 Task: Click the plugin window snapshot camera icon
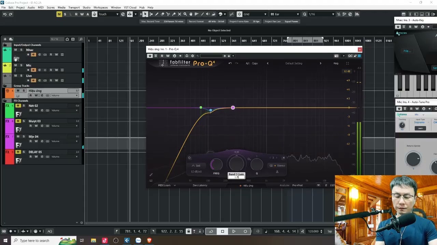click(336, 56)
